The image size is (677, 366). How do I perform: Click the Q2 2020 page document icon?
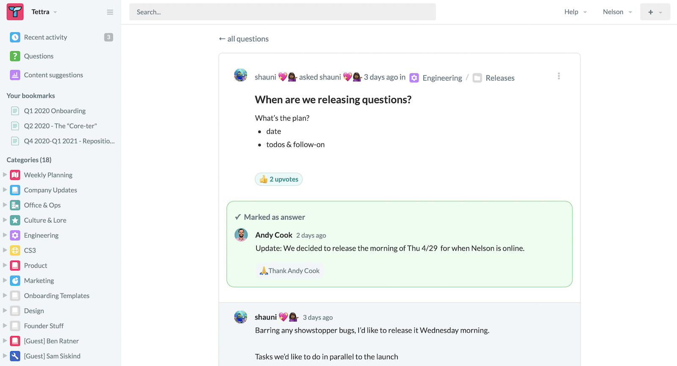(x=15, y=126)
